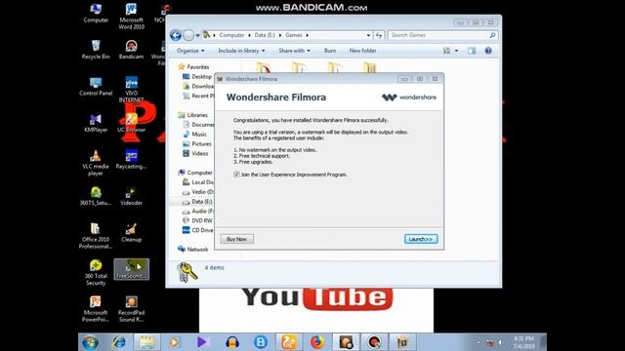Click the Search Games input field
The width and height of the screenshot is (625, 351).
coord(442,35)
